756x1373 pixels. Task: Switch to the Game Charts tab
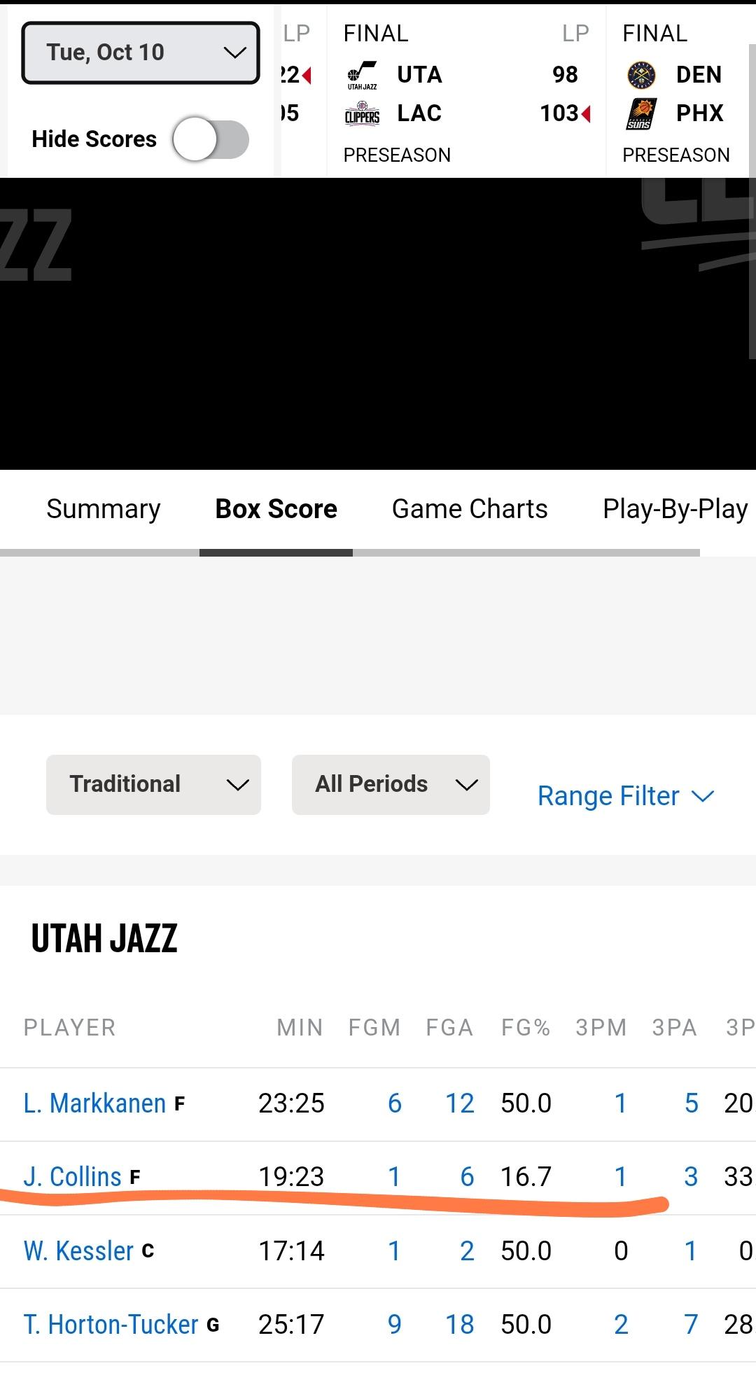click(x=470, y=509)
